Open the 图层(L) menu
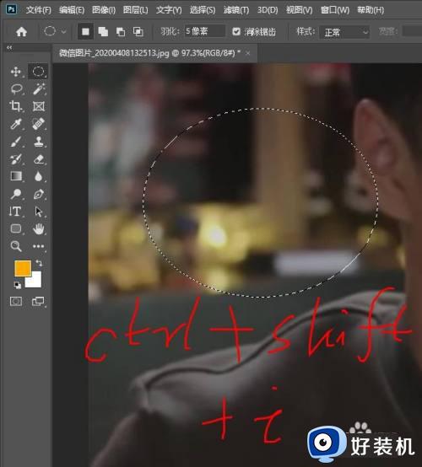The width and height of the screenshot is (422, 467). point(135,10)
